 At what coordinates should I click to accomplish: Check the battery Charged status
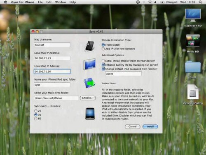(x=169, y=2)
